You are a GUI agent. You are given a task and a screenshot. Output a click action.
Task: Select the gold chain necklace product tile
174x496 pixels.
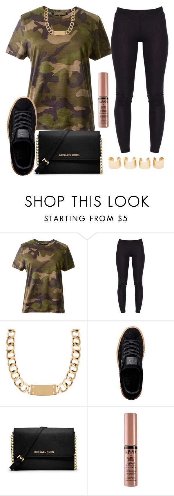43,363
